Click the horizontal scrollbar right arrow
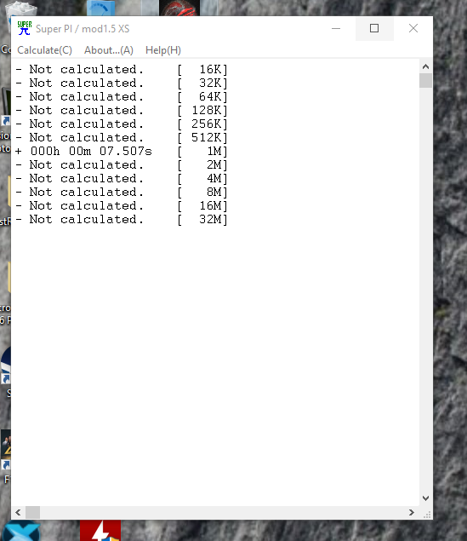Screen dimensions: 467x541 point(412,512)
